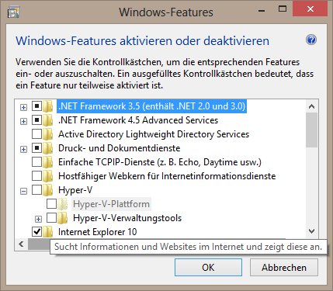Click folder icon of Druck- und Dokumentdienste

pos(48,148)
